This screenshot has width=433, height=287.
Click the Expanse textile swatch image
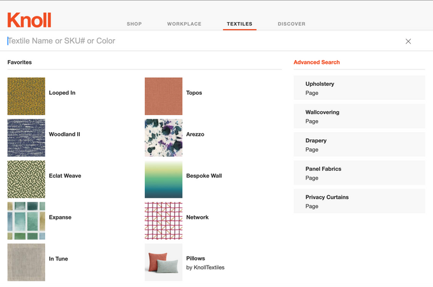point(27,221)
